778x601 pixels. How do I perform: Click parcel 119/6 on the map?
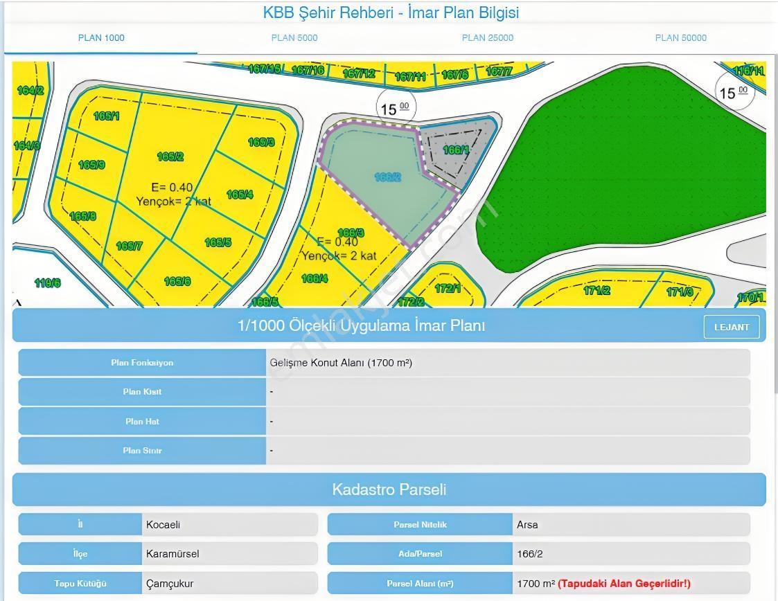(x=47, y=282)
